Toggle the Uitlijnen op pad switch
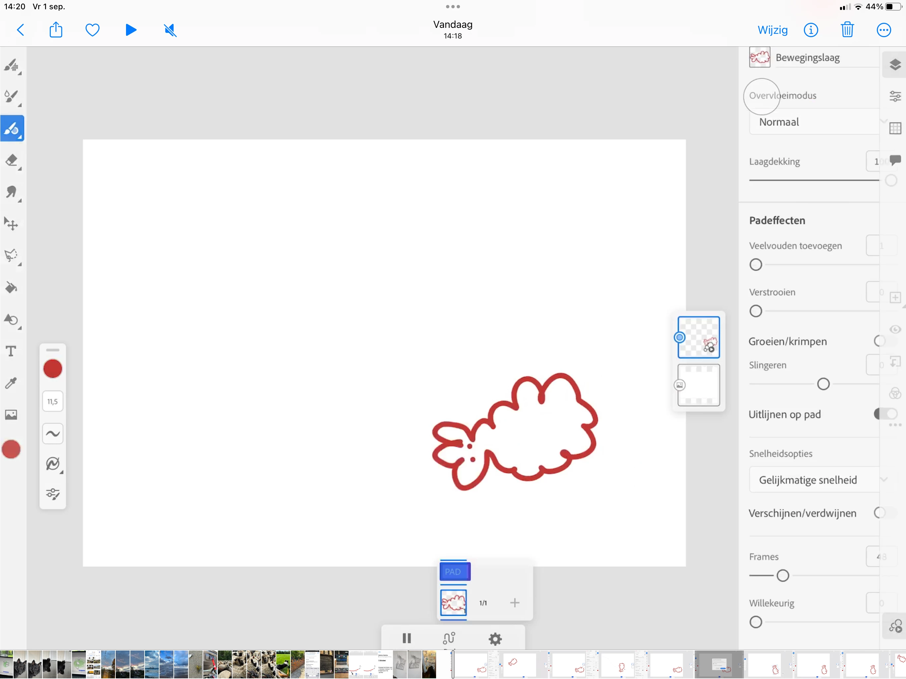The image size is (906, 679). [885, 414]
